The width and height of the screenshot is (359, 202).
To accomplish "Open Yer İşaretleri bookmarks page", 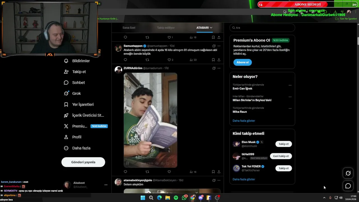I will 79,104.
